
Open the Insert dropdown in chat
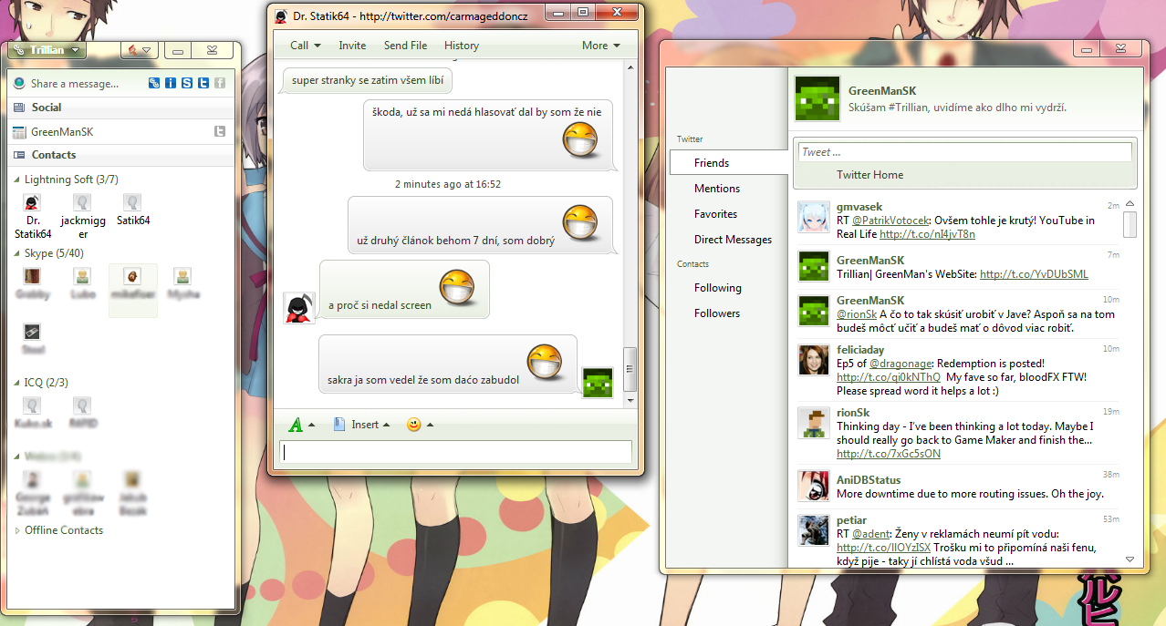point(361,425)
